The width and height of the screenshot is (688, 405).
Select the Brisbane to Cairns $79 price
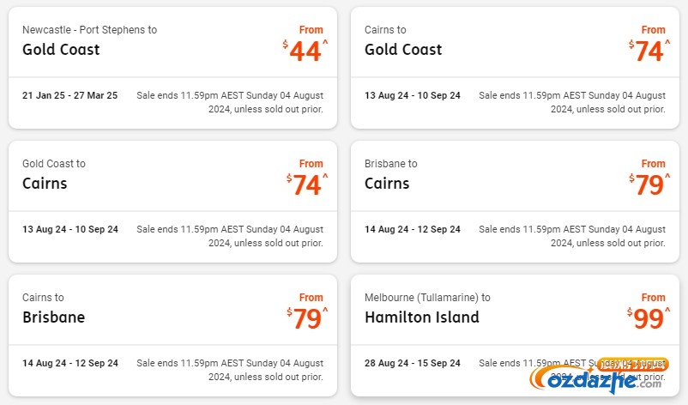pyautogui.click(x=649, y=184)
